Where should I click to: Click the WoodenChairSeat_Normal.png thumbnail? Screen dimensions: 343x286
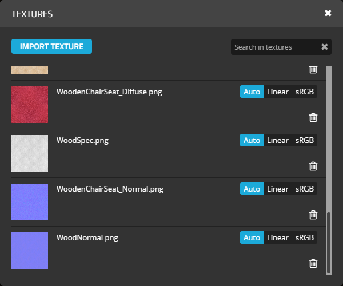[x=30, y=202]
